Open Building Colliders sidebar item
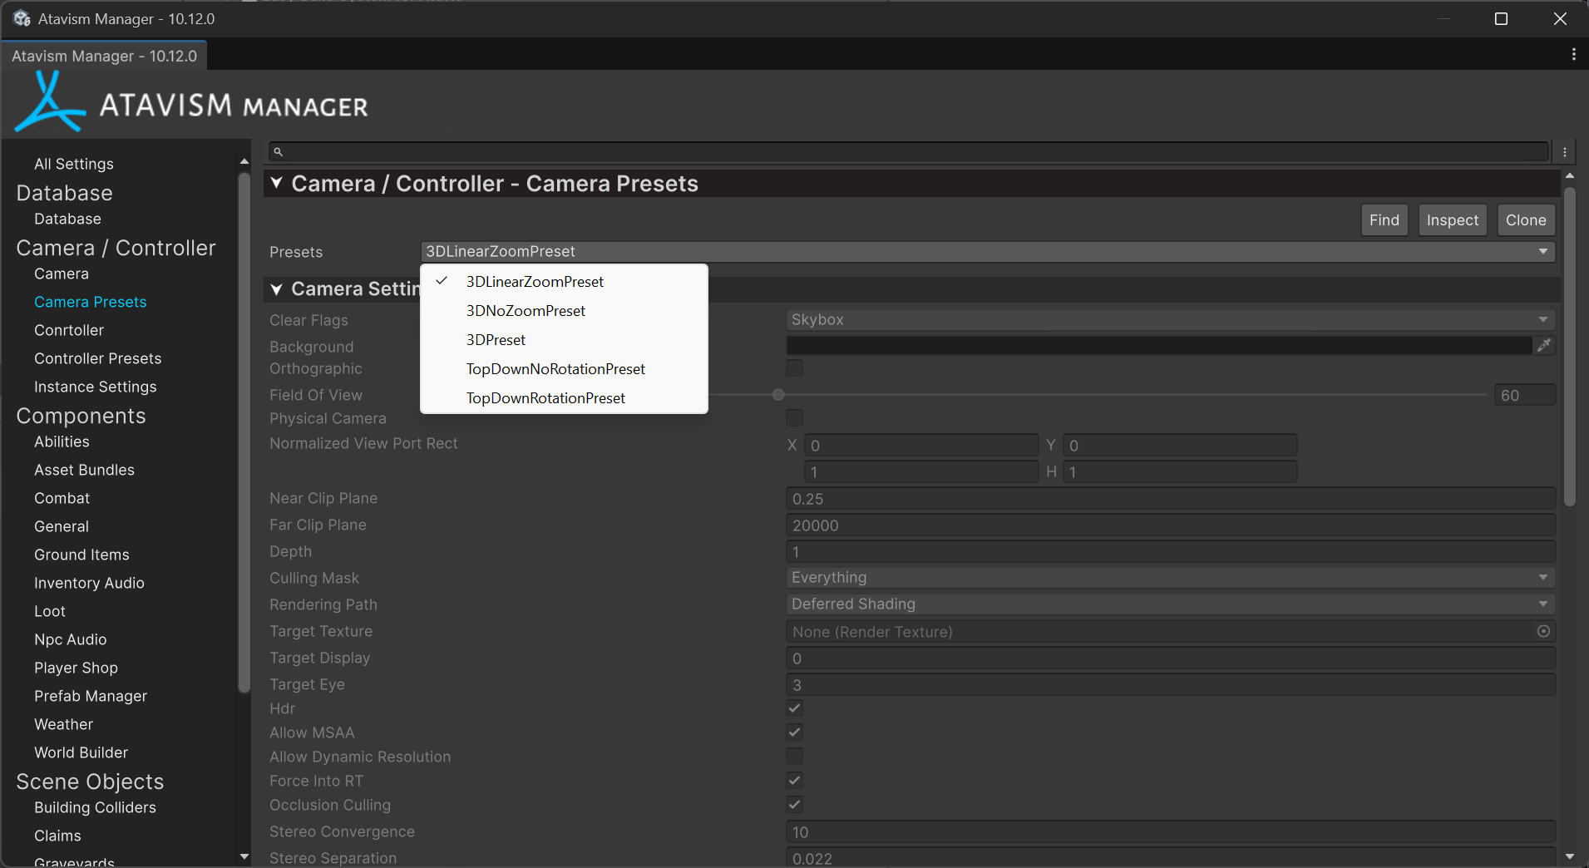This screenshot has width=1589, height=868. point(95,807)
